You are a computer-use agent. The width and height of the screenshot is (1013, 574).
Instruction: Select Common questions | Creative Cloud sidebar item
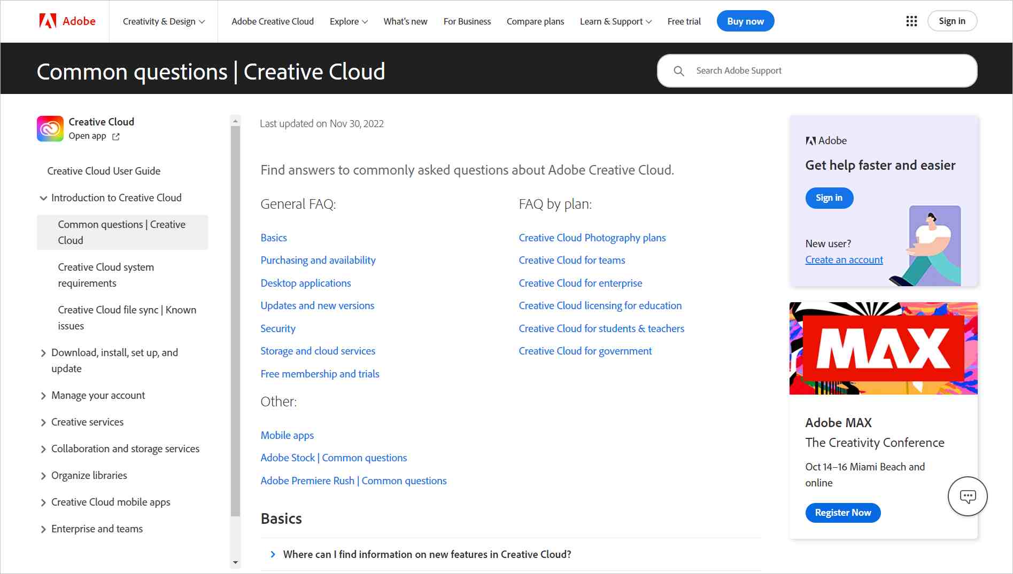pyautogui.click(x=122, y=232)
